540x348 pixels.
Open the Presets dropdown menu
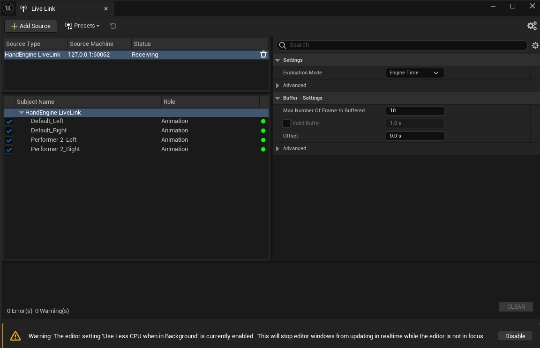coord(82,26)
